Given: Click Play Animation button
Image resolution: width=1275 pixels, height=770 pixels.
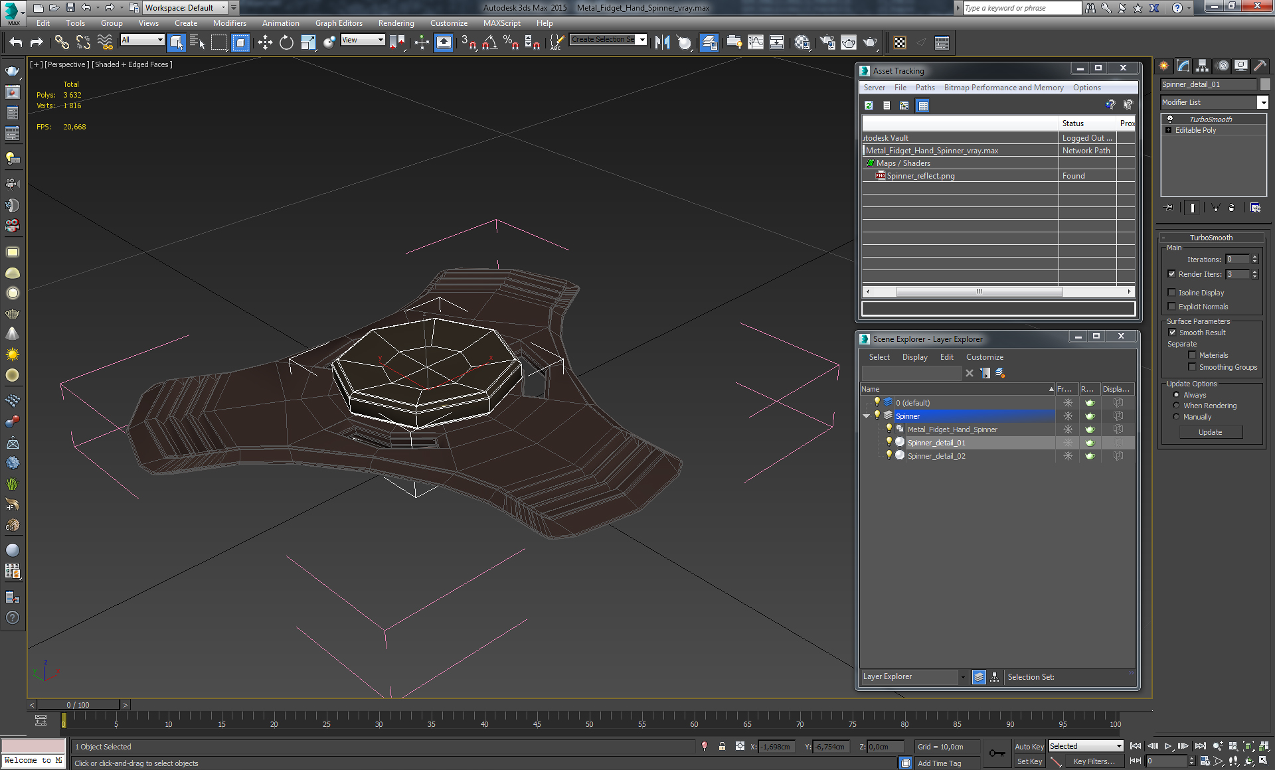Looking at the screenshot, I should coord(1168,746).
